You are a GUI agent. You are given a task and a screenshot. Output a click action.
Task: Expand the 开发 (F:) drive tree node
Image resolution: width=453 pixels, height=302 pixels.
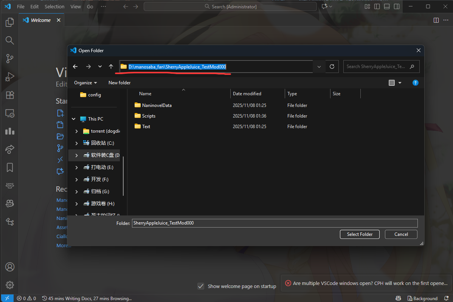click(x=77, y=180)
